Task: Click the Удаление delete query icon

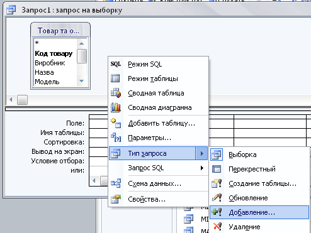Action: [217, 227]
